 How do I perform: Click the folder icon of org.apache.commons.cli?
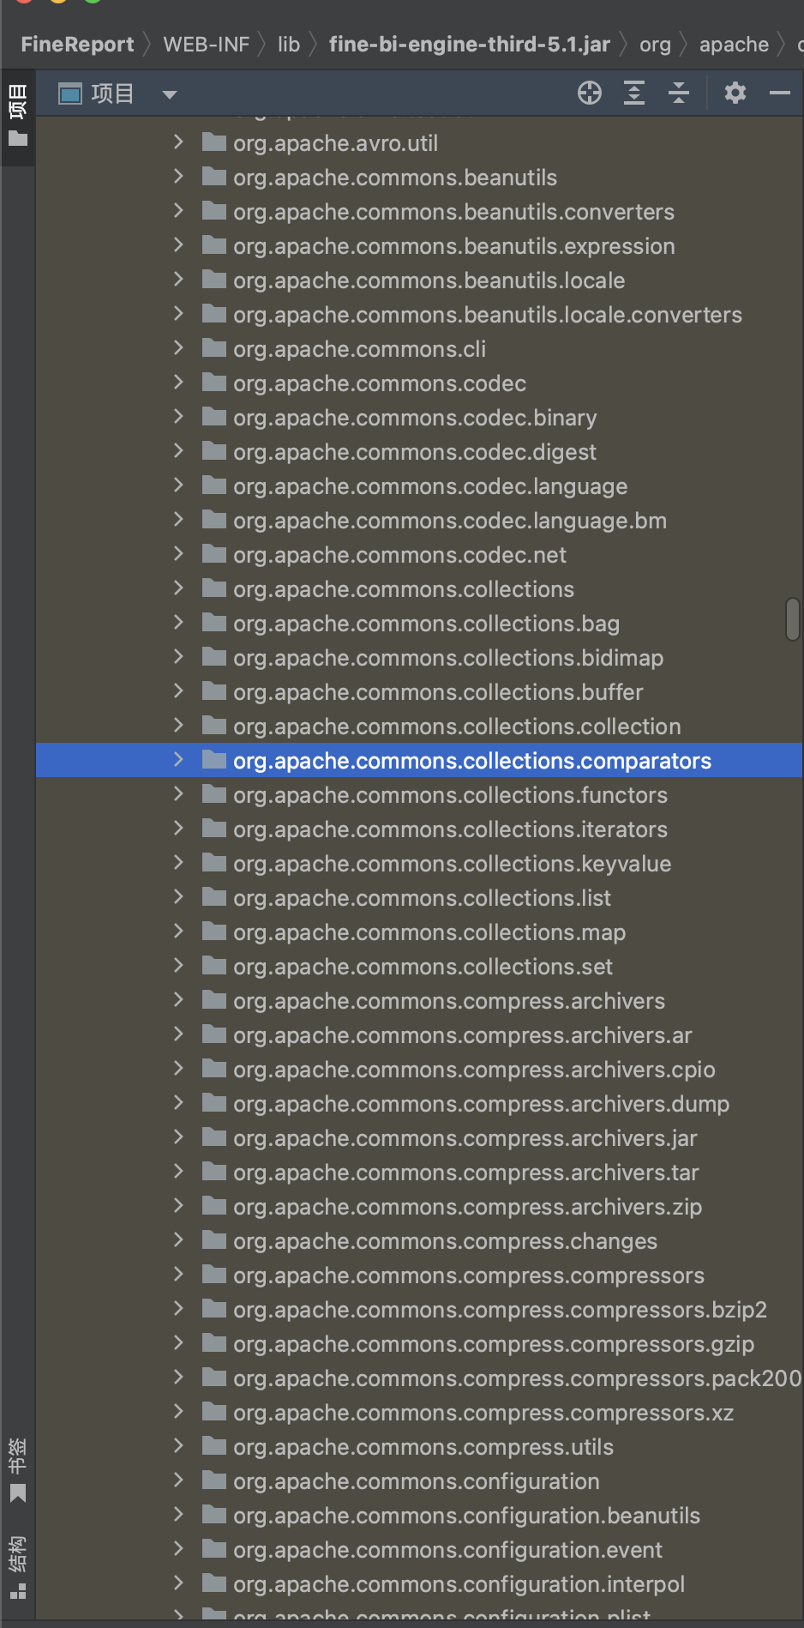(x=214, y=348)
